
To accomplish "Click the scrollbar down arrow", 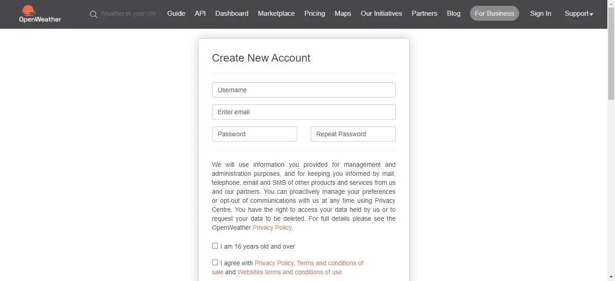I will pos(611,277).
